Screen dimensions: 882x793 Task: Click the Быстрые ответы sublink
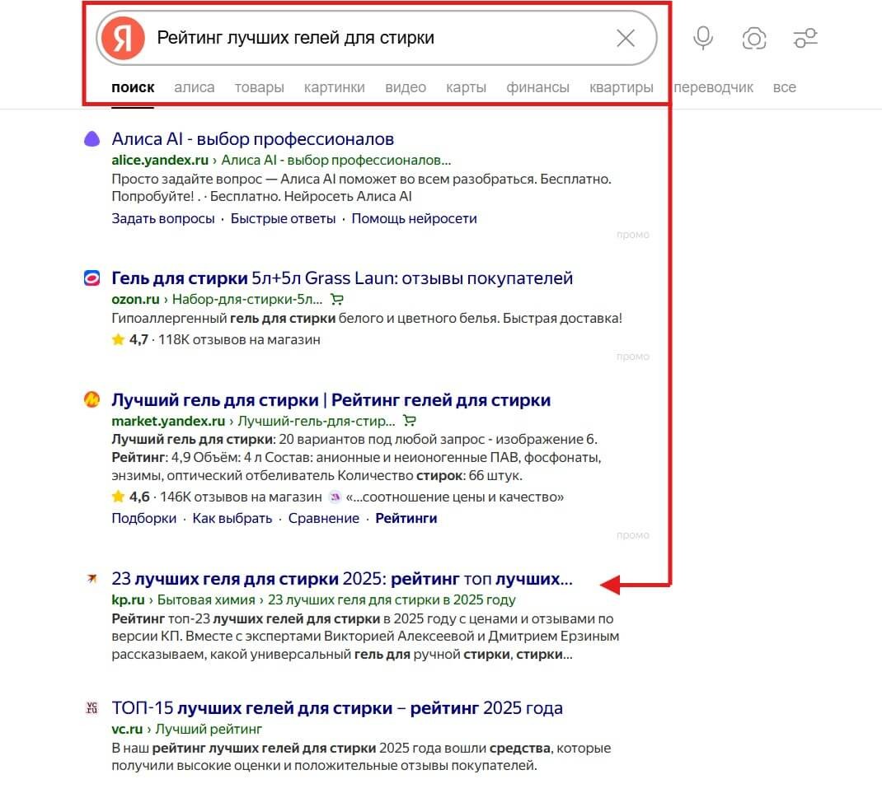point(283,219)
